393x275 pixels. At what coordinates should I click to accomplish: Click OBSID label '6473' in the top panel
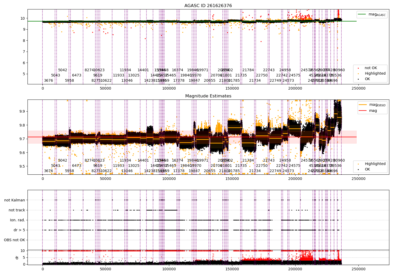pyautogui.click(x=77, y=75)
